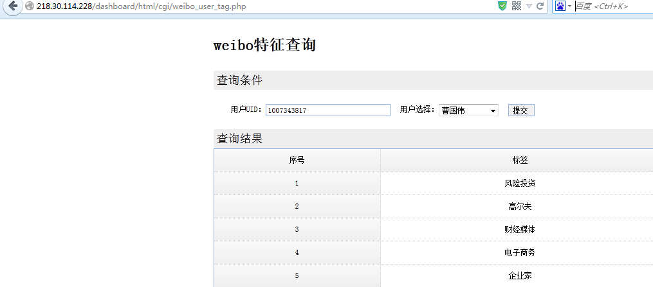Click the 查询结果 section header
Screen dimensions: 653x287
click(x=433, y=138)
